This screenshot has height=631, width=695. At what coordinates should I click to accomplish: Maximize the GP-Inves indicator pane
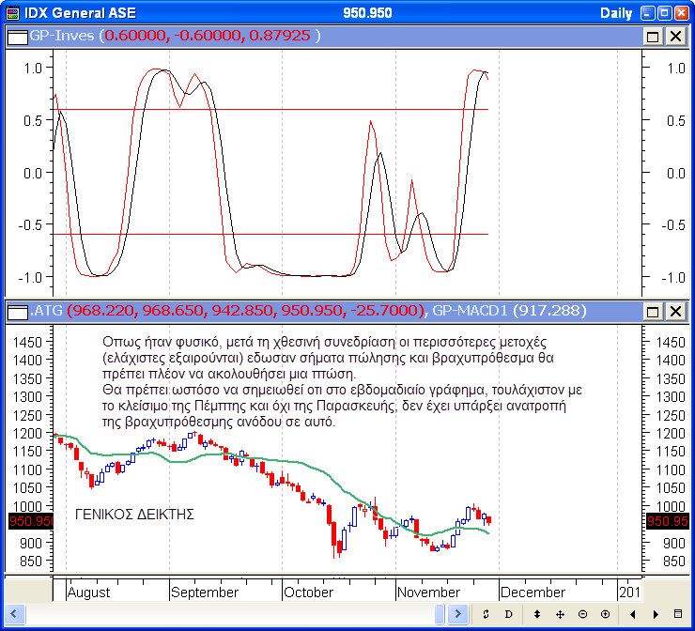(654, 36)
